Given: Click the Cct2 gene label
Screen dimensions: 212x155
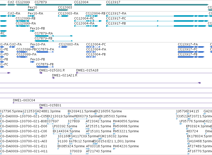Looking at the screenshot, I should tap(11, 2).
